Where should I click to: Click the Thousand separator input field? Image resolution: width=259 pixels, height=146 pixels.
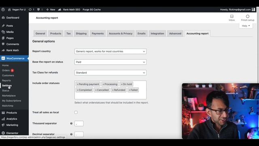click(79, 123)
